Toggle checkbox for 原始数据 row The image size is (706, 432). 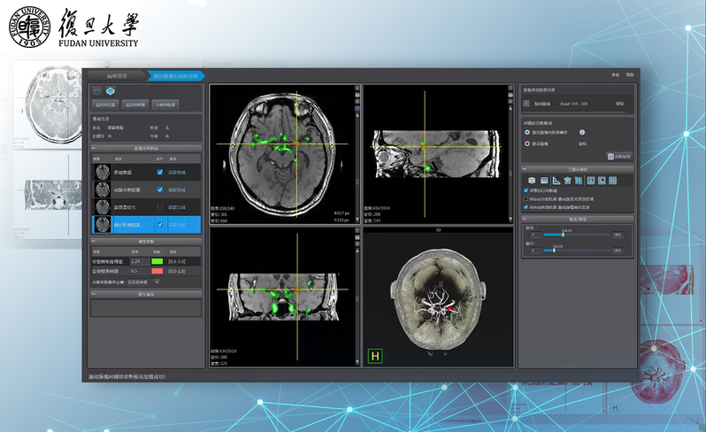click(x=159, y=173)
